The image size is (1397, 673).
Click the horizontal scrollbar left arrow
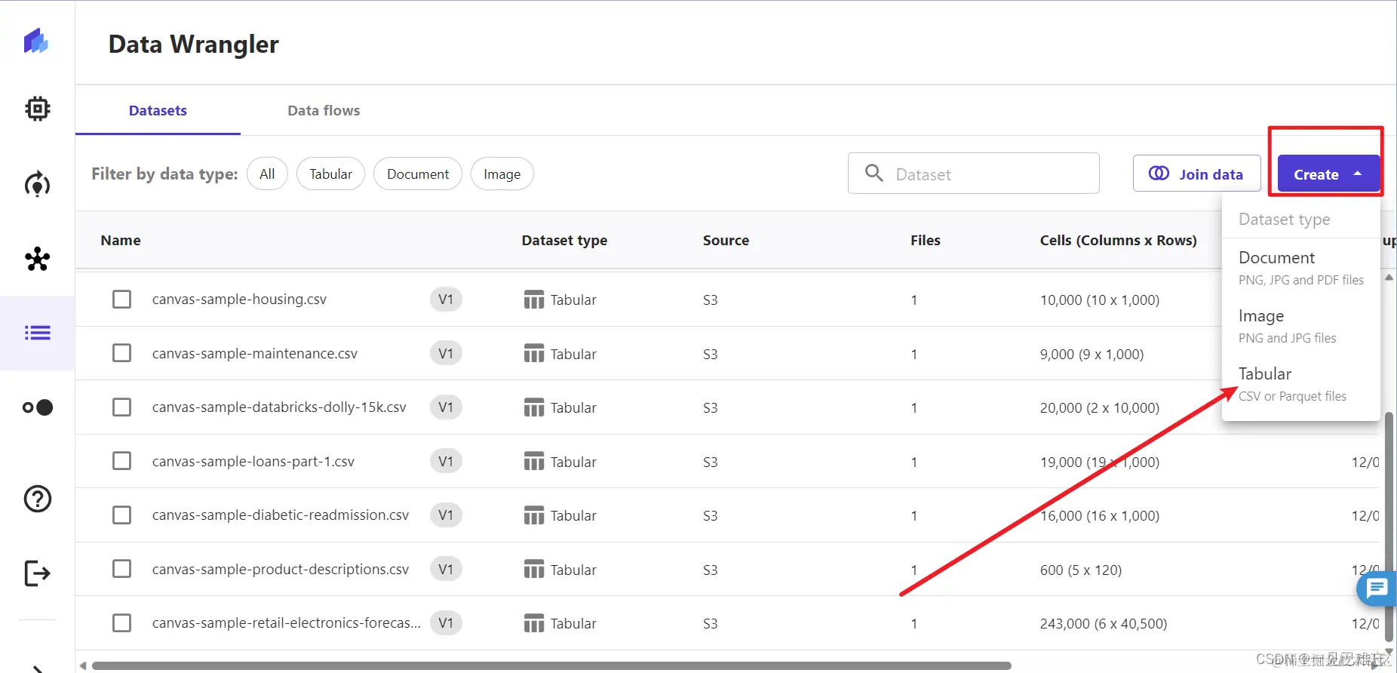[x=83, y=665]
